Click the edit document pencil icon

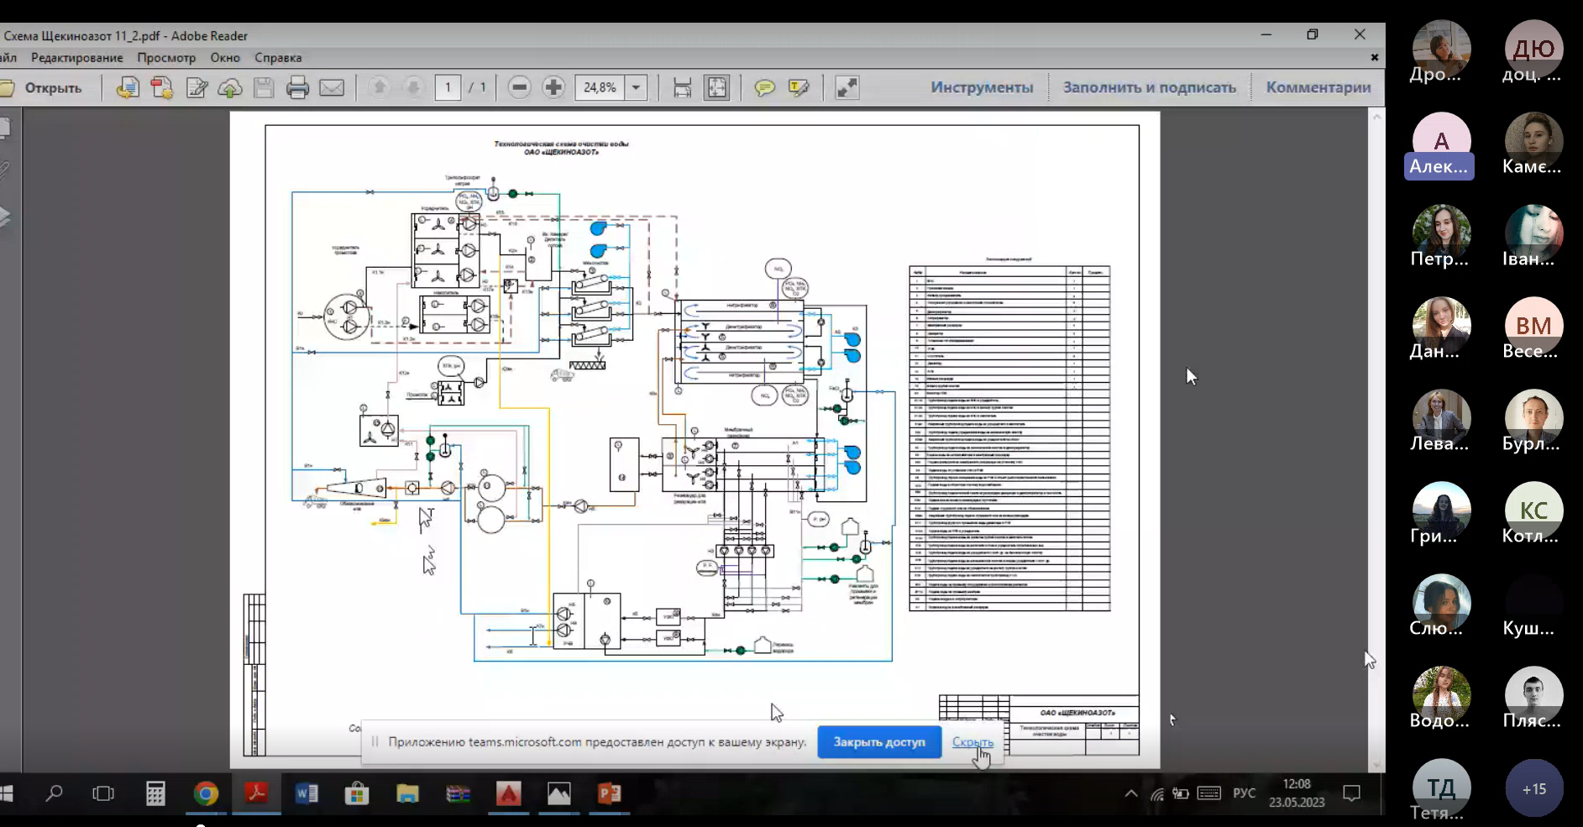[197, 87]
